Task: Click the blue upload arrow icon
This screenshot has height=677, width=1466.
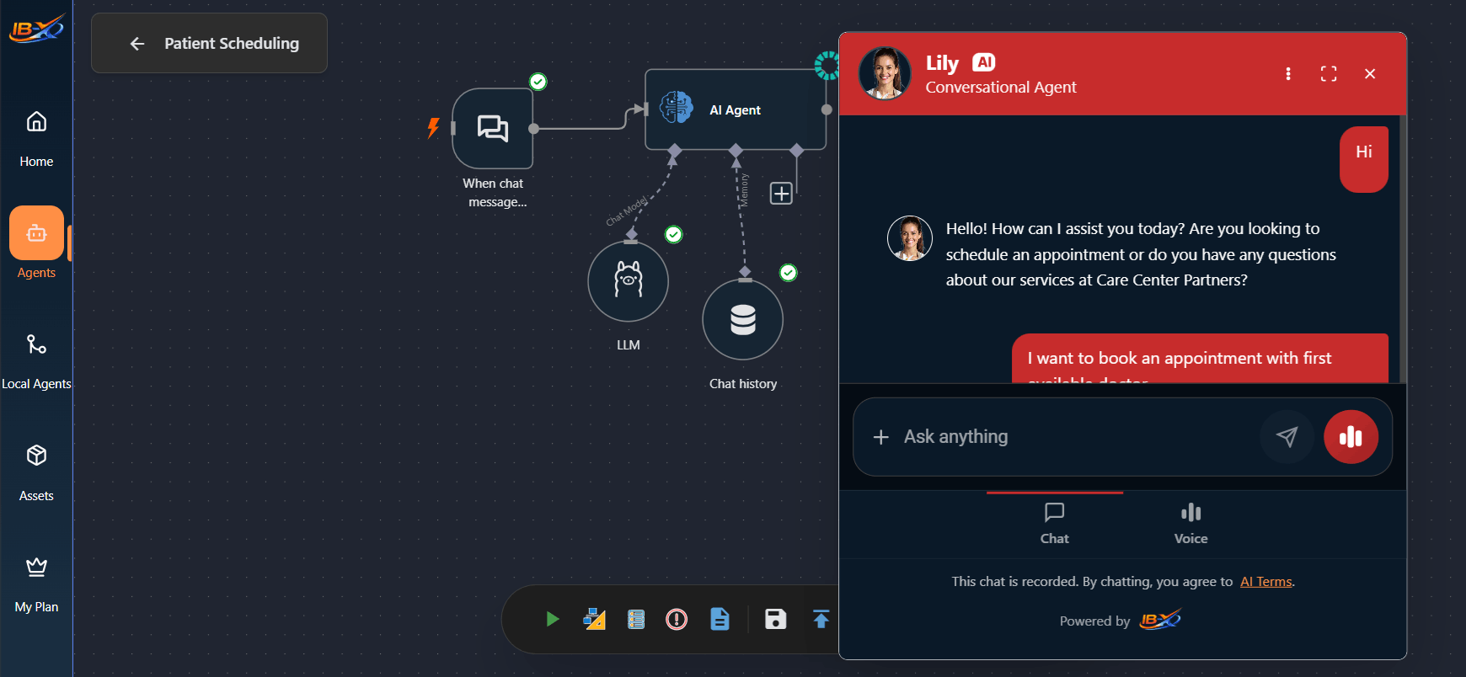Action: [821, 620]
